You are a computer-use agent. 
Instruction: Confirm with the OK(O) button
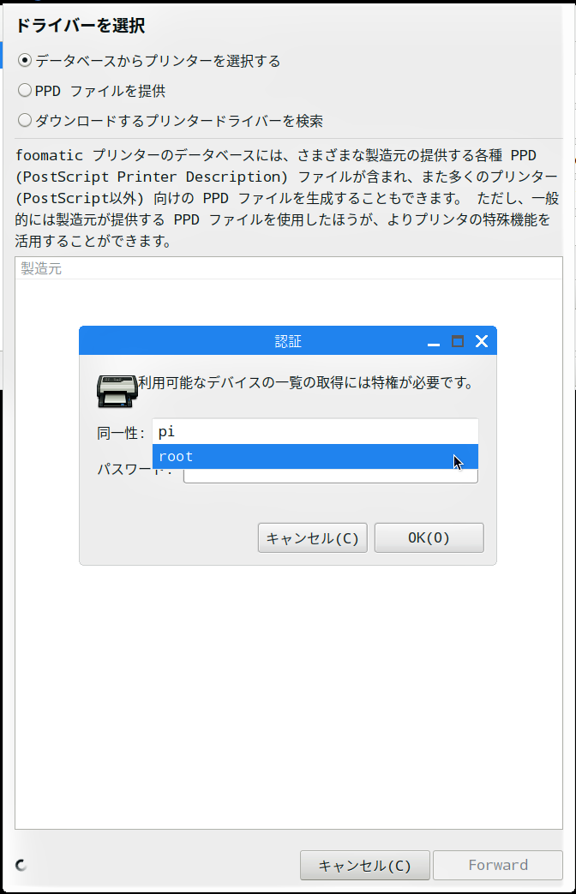click(x=429, y=537)
